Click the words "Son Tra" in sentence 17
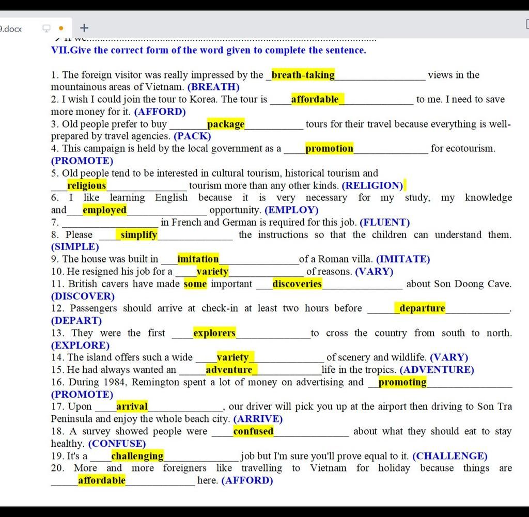 [x=494, y=406]
